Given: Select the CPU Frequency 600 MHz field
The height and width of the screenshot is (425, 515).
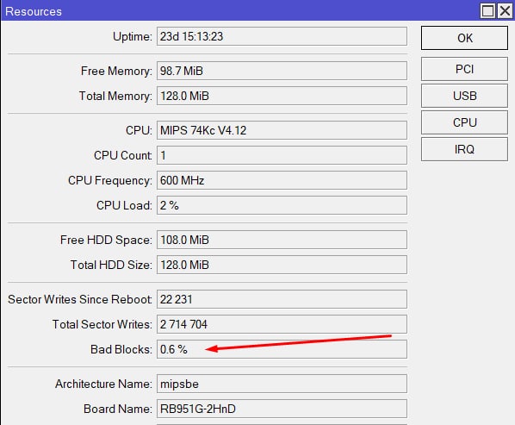Looking at the screenshot, I should (x=282, y=180).
